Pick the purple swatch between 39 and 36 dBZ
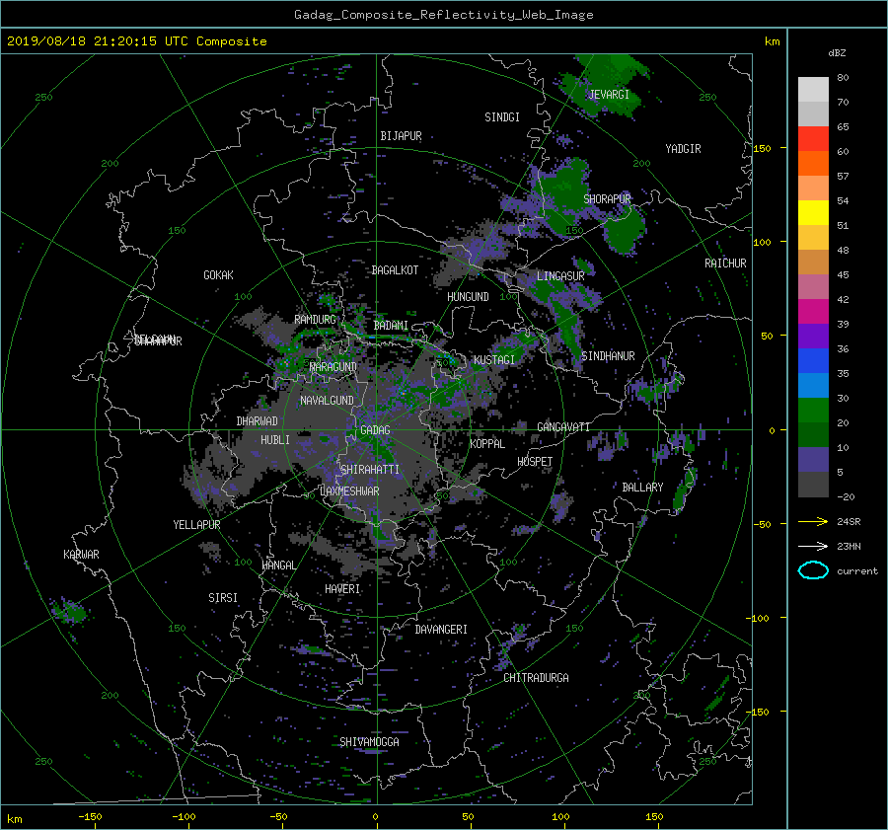 [x=813, y=337]
